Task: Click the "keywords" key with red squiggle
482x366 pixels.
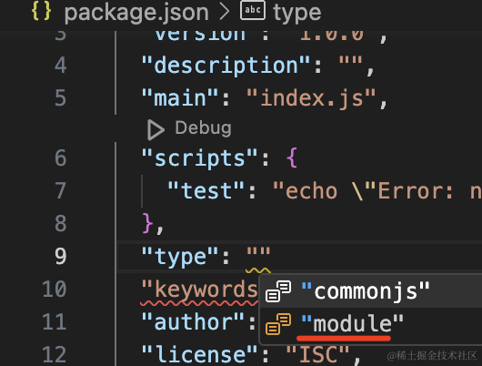Action: (x=199, y=290)
